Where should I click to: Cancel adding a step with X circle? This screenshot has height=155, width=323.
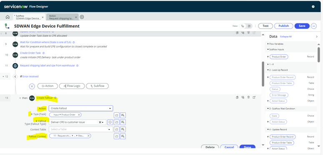coord(32,86)
